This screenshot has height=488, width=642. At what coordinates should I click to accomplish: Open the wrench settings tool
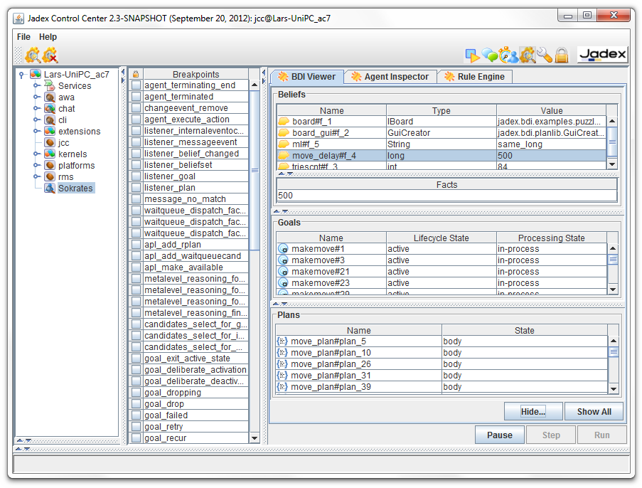[544, 54]
